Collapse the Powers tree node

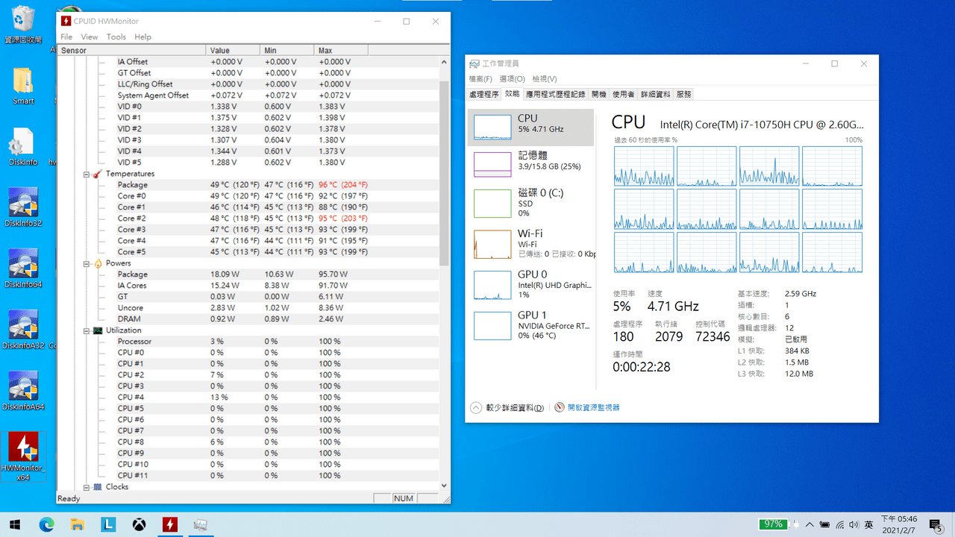87,263
